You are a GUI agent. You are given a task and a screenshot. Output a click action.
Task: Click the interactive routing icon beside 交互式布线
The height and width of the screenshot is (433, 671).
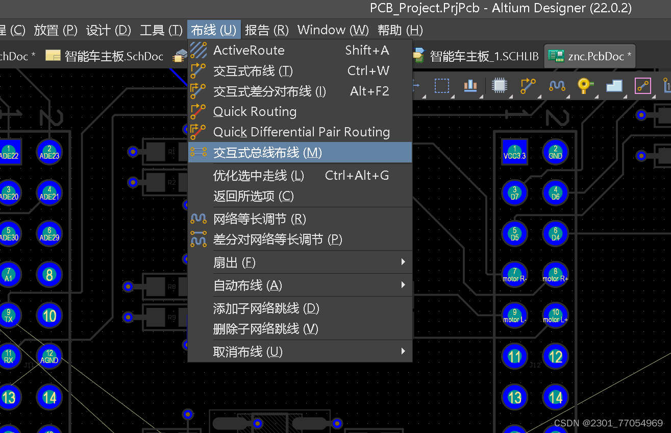[x=198, y=70]
